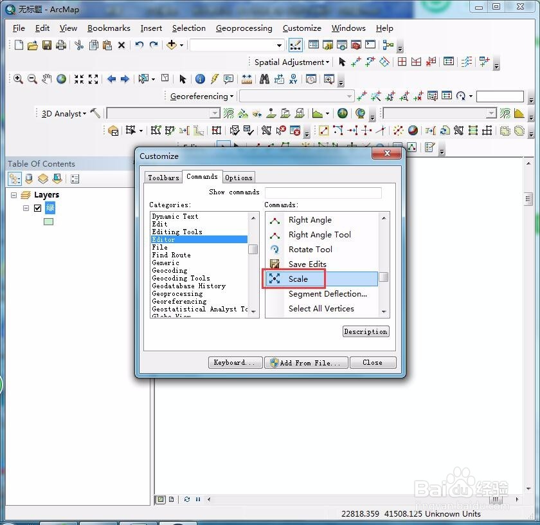540x525 pixels.
Task: Open the Geoprocessing menu
Action: (244, 28)
